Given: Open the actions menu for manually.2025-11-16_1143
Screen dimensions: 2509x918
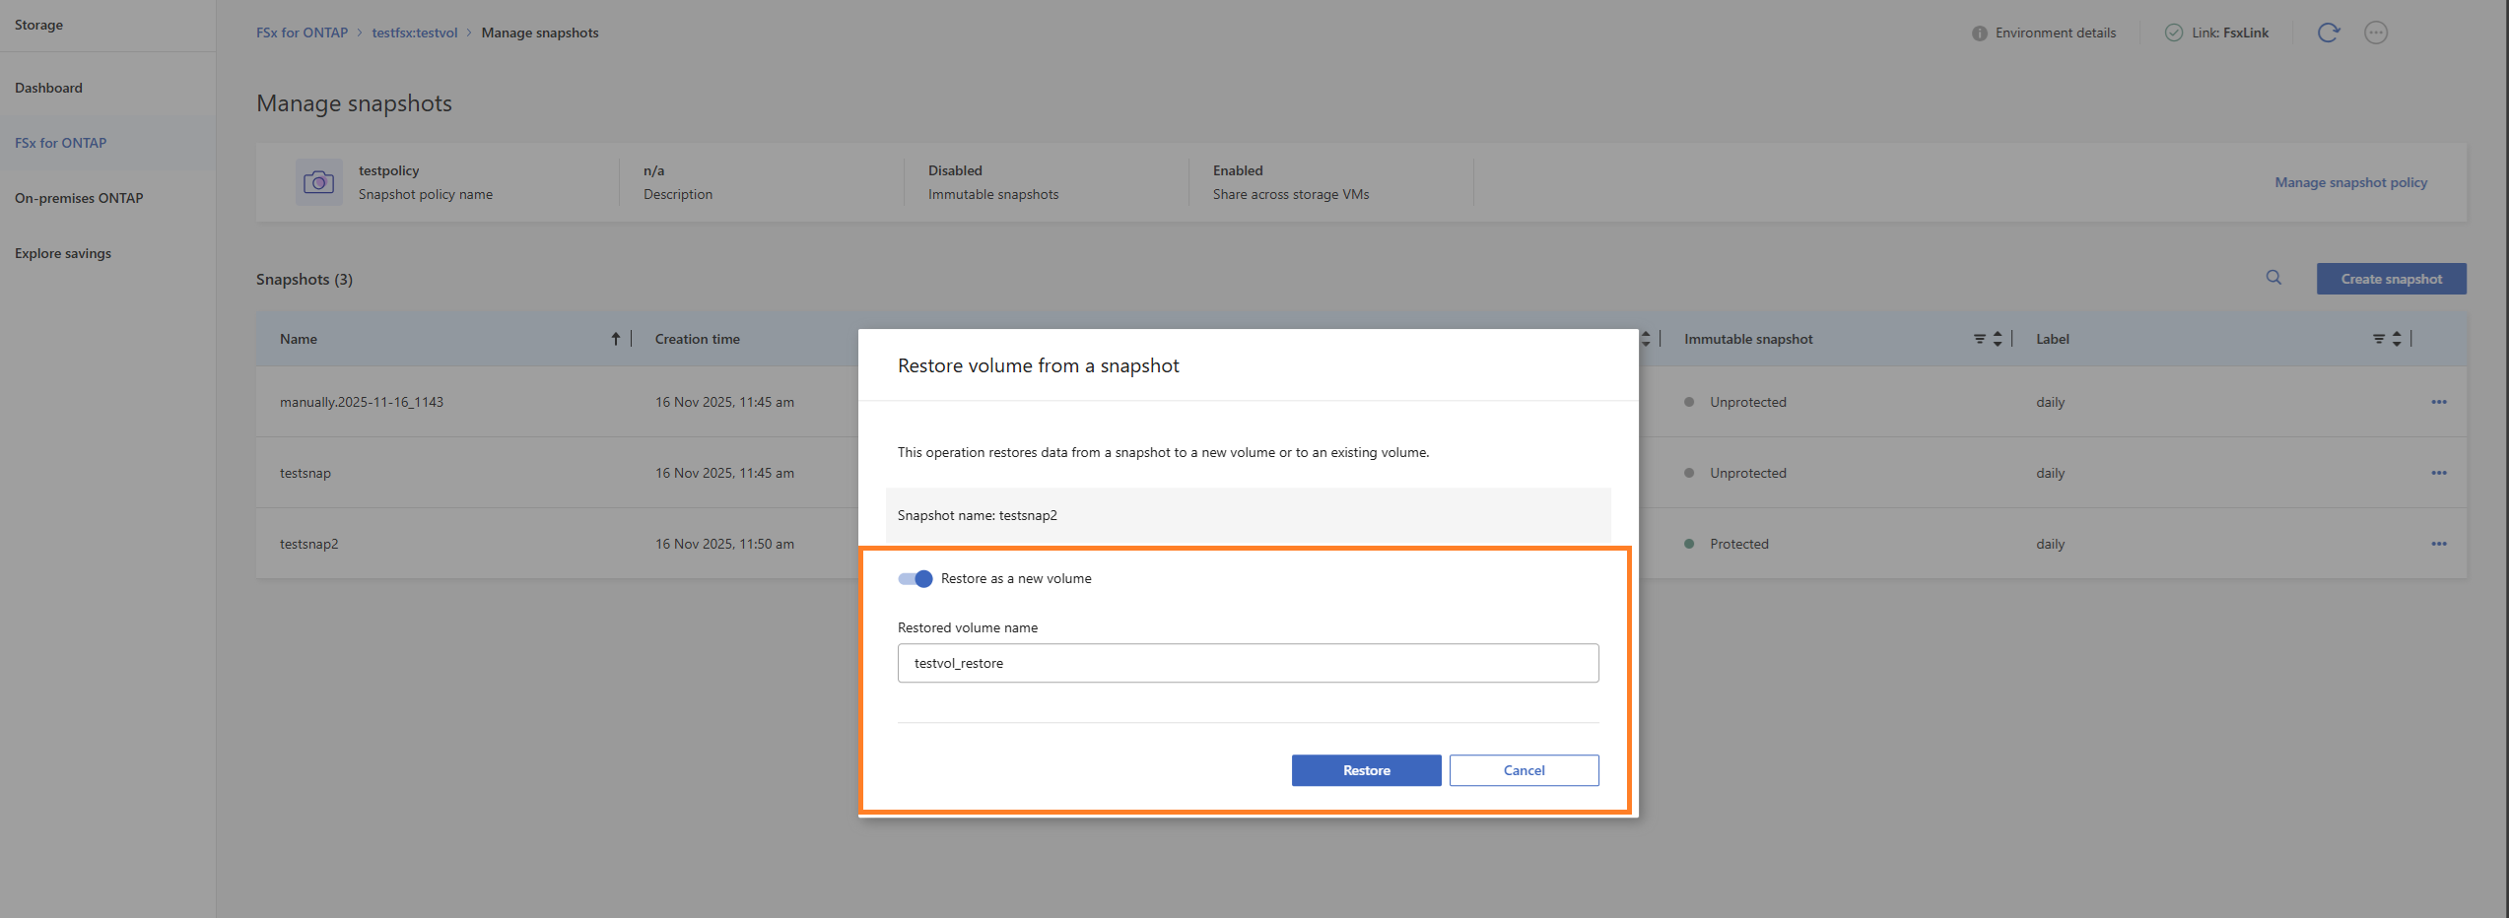Looking at the screenshot, I should click(x=2439, y=402).
